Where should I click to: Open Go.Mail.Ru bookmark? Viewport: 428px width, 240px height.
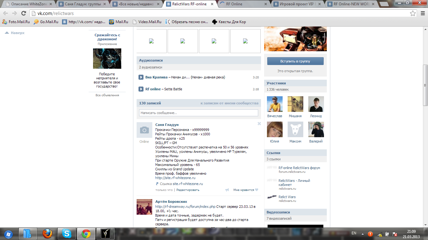pyautogui.click(x=46, y=22)
